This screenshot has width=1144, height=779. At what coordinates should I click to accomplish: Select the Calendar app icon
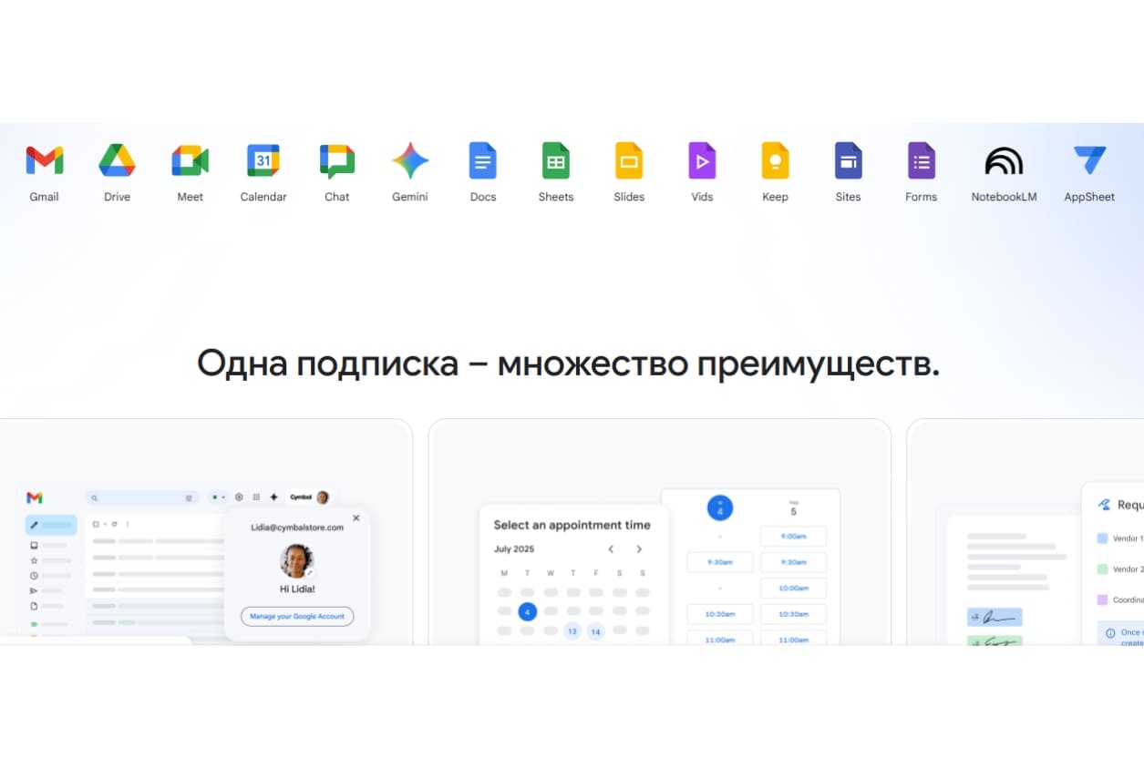click(263, 161)
